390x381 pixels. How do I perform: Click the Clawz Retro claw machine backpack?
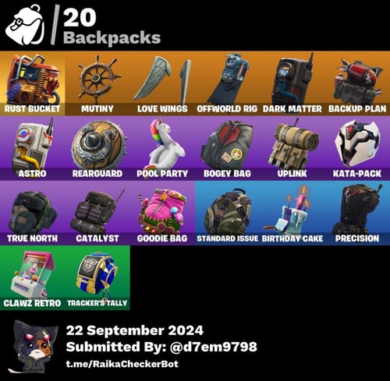coord(33,277)
